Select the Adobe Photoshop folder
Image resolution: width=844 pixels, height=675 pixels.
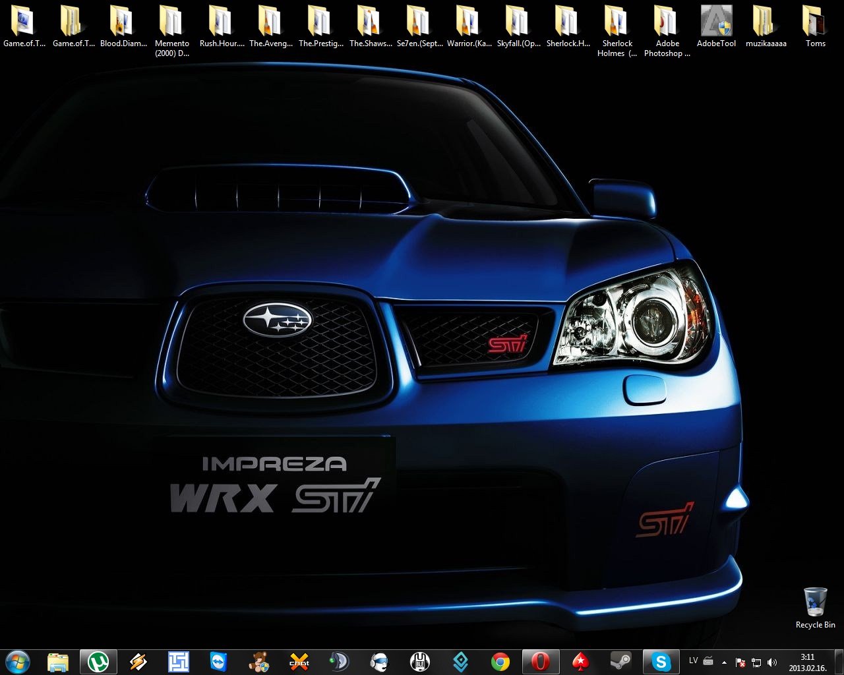click(667, 31)
